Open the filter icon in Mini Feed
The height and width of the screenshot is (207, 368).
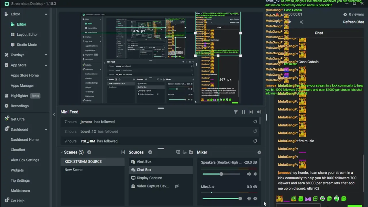click(x=236, y=112)
